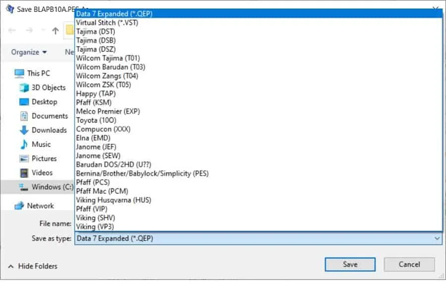
Task: Open the Organize dropdown menu
Action: coord(29,53)
